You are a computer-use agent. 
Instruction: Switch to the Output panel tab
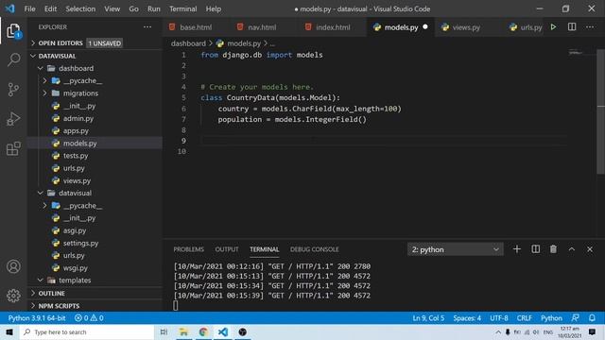point(227,249)
